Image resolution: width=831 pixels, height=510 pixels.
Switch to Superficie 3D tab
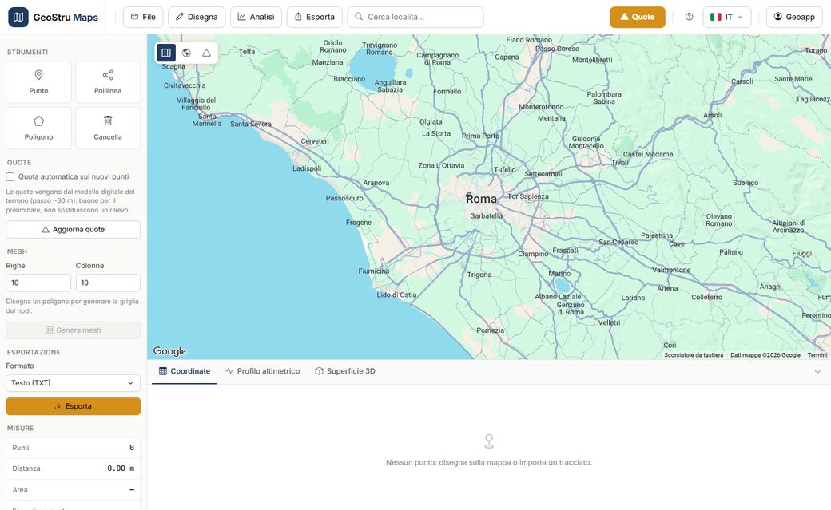(x=345, y=371)
